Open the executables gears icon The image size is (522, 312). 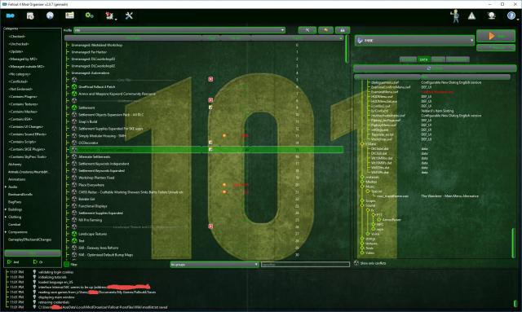point(89,15)
